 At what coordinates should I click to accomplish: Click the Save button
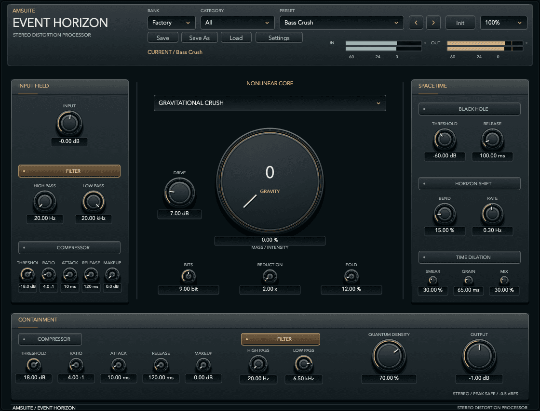[x=163, y=38]
